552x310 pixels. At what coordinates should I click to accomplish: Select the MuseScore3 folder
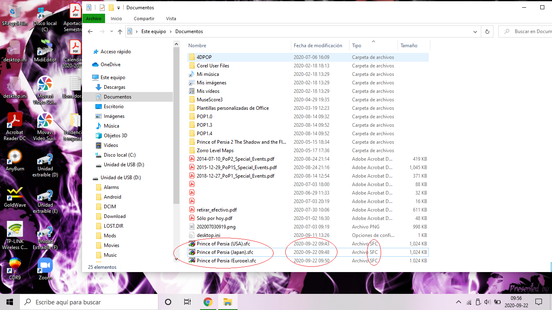(308, 100)
